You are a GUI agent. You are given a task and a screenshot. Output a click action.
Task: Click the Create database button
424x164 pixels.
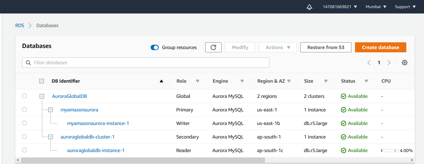(380, 47)
